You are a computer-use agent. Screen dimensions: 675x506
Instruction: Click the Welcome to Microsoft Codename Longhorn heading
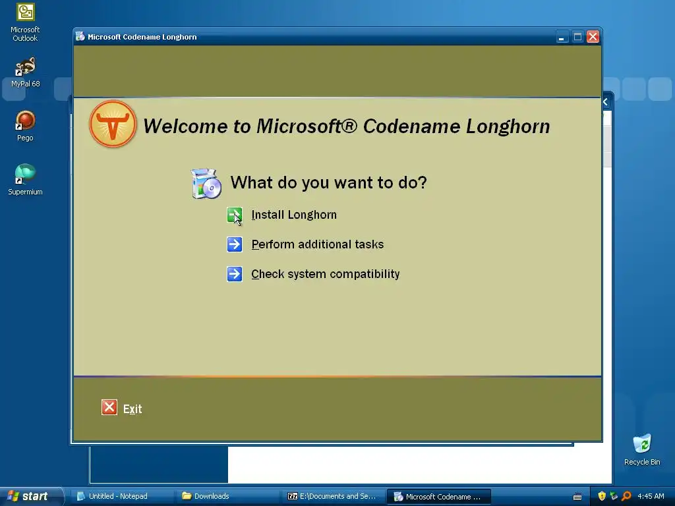pos(346,126)
